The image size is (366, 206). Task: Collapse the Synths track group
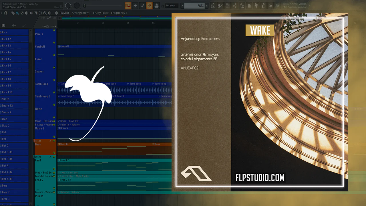[x=51, y=157]
